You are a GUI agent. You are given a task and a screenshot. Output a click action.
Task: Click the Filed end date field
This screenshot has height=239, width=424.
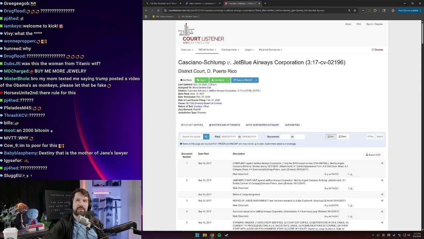250,136
